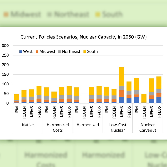Click the orange Midwest legend swatch
Image resolution: width=167 pixels, height=167 pixels.
[37, 51]
